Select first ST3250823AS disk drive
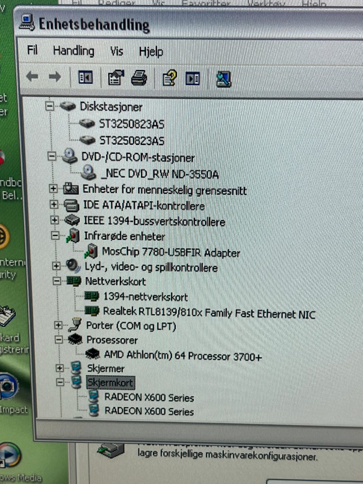Screen dimensions: 363x484 point(132,124)
